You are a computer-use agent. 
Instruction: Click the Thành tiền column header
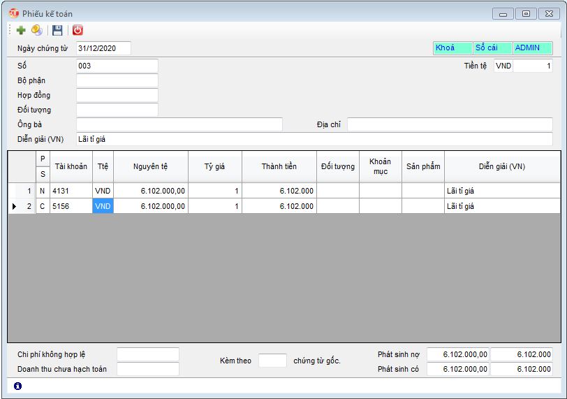pyautogui.click(x=279, y=166)
